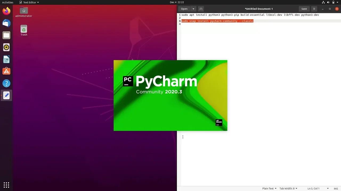Save the untitled document
The image size is (341, 191).
[304, 9]
